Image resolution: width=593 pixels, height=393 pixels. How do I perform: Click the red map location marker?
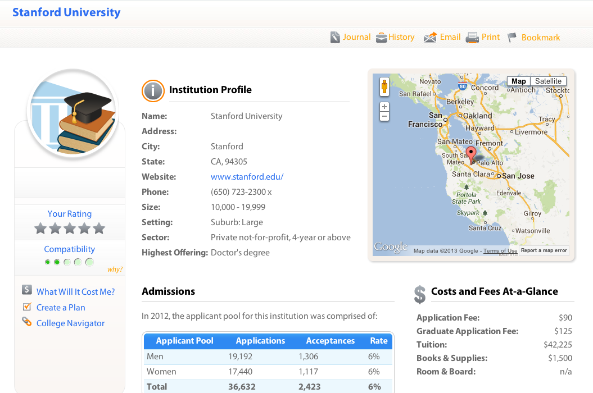(471, 154)
